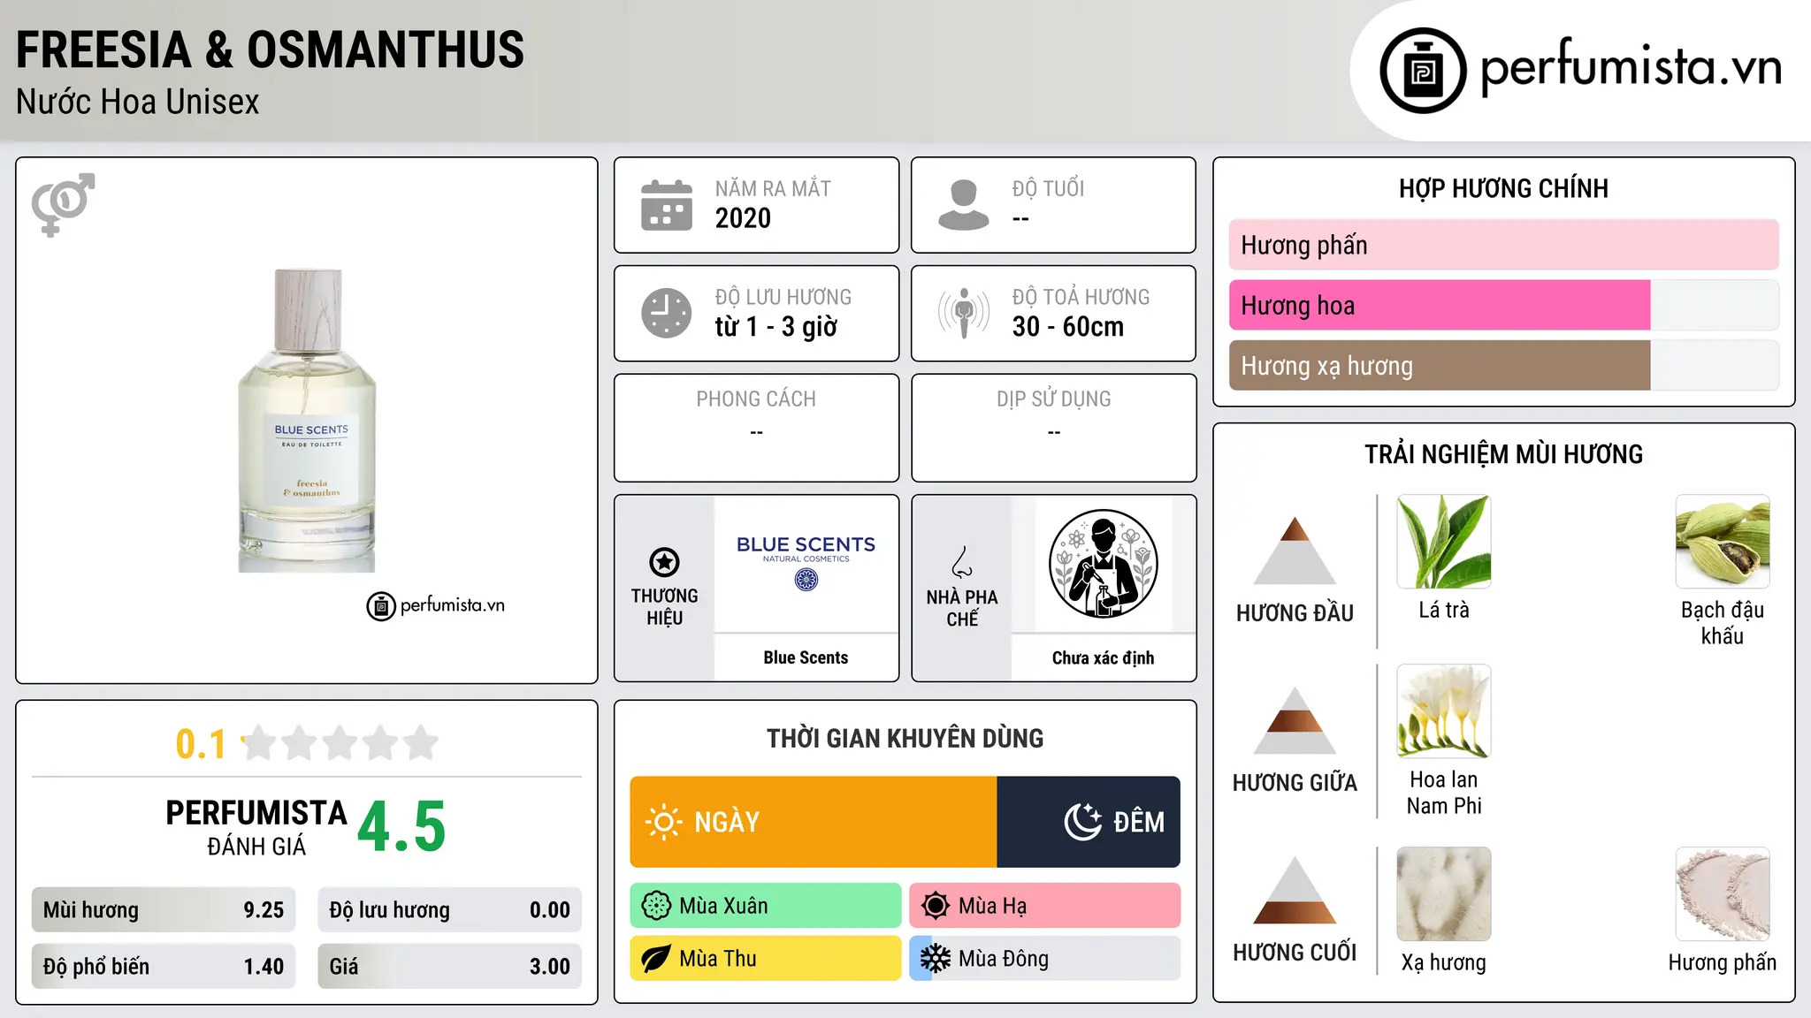Click the Độ lưu hương 0.00 score row

pyautogui.click(x=450, y=910)
